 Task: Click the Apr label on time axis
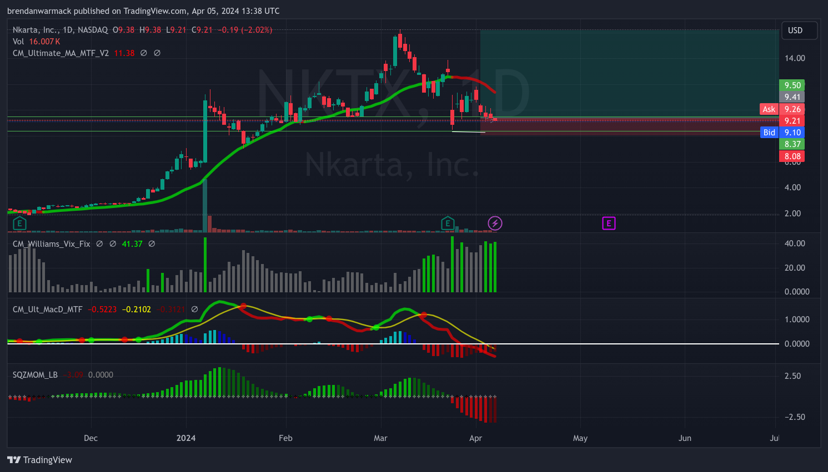click(475, 438)
